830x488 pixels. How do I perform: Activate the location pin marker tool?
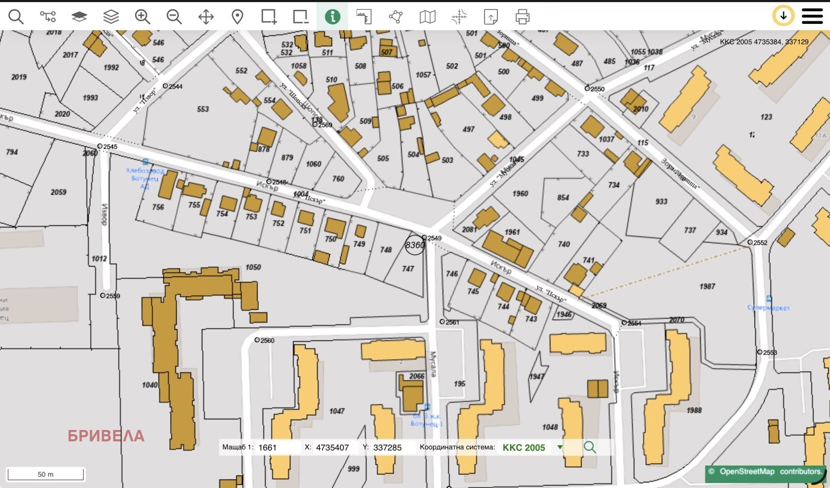click(x=237, y=17)
